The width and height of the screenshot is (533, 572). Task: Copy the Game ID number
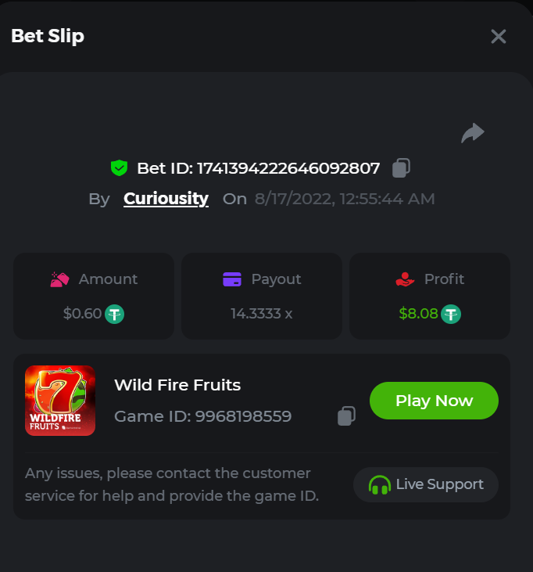(x=346, y=416)
